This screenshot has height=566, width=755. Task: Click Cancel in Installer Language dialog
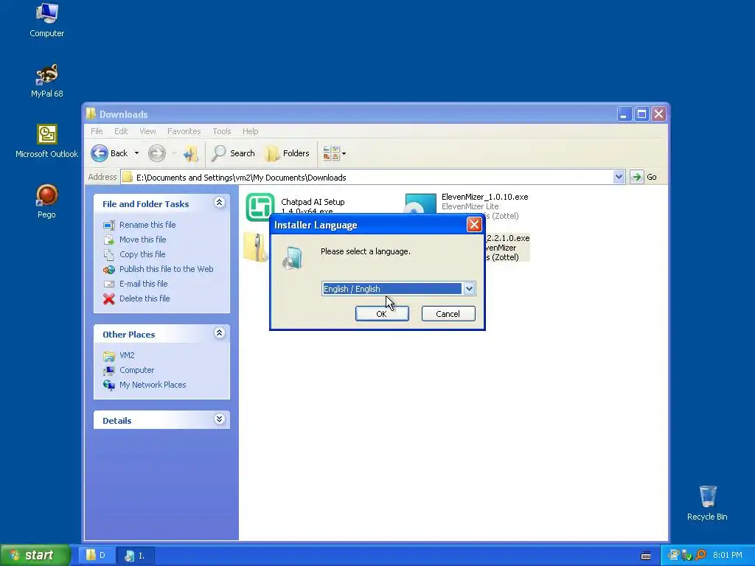tap(448, 314)
